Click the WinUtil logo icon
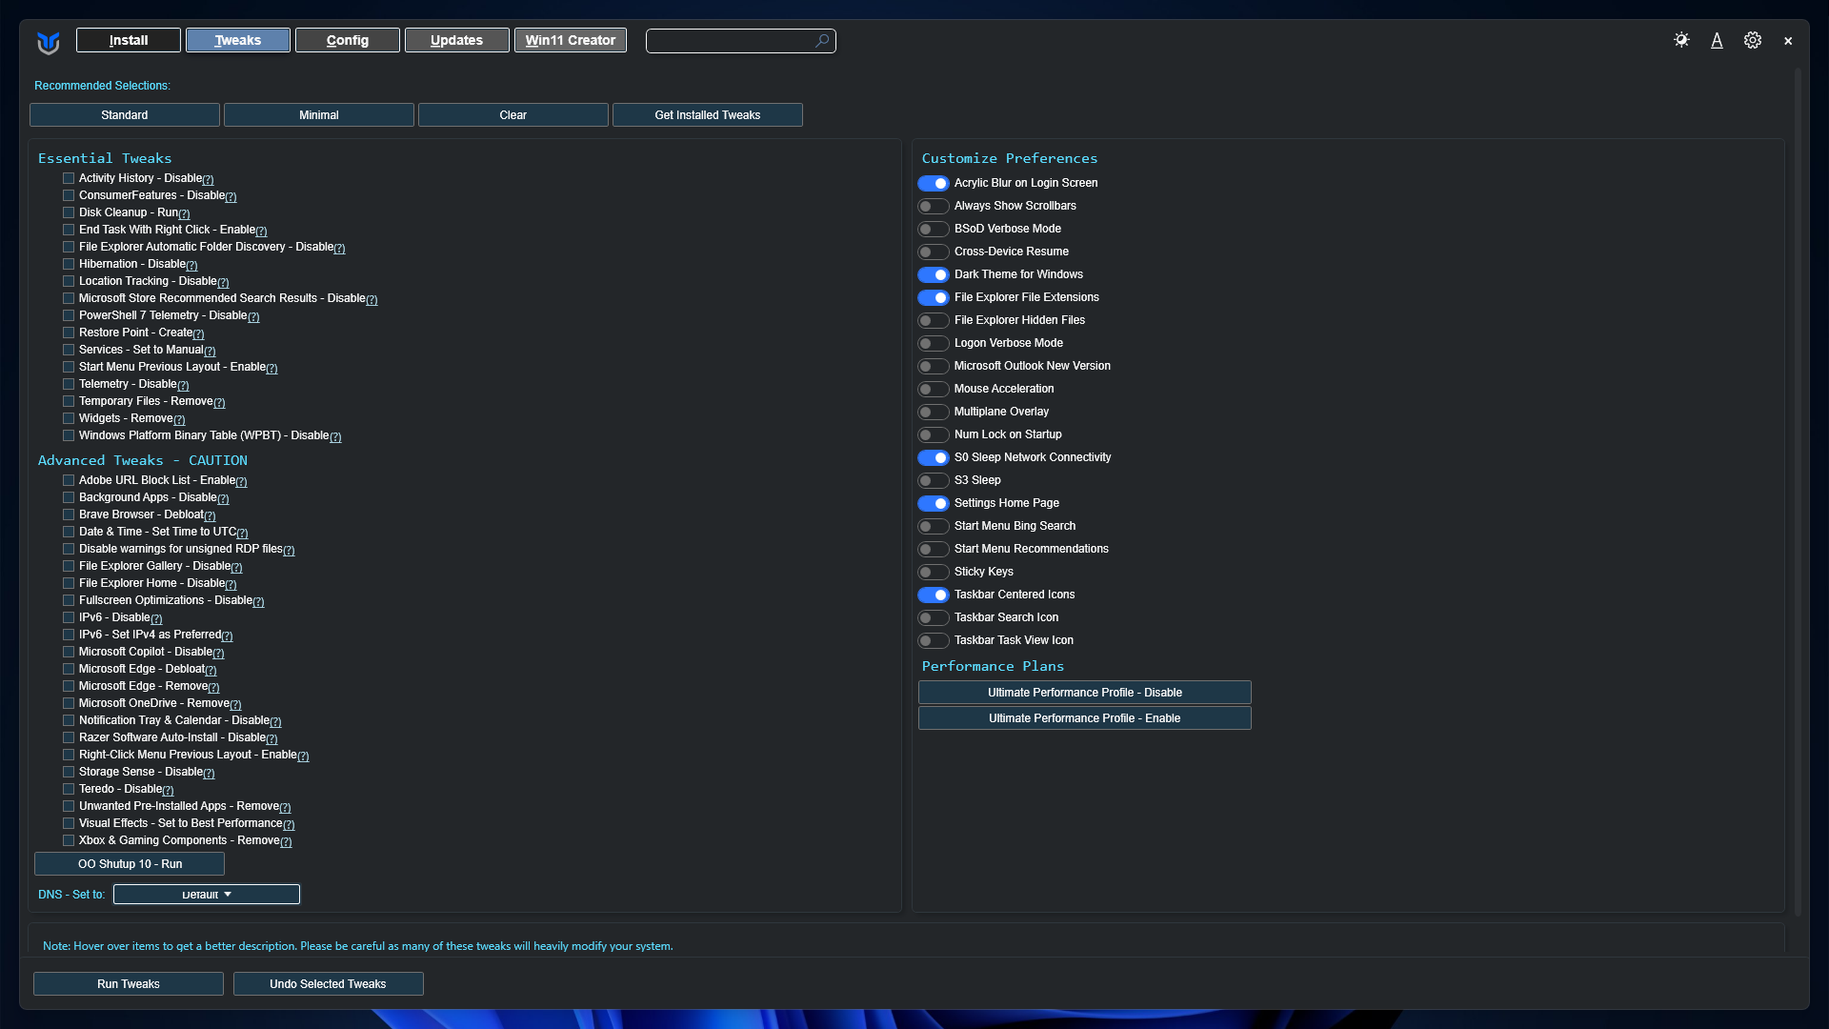Screen dimensions: 1829x1029 (49, 42)
